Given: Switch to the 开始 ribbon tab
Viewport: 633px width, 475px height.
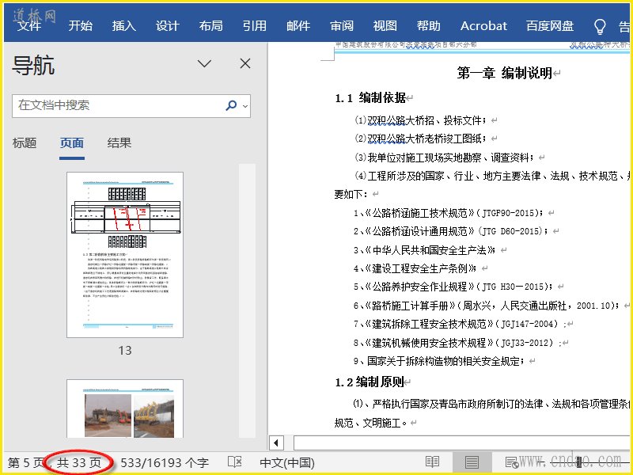Looking at the screenshot, I should [x=81, y=26].
